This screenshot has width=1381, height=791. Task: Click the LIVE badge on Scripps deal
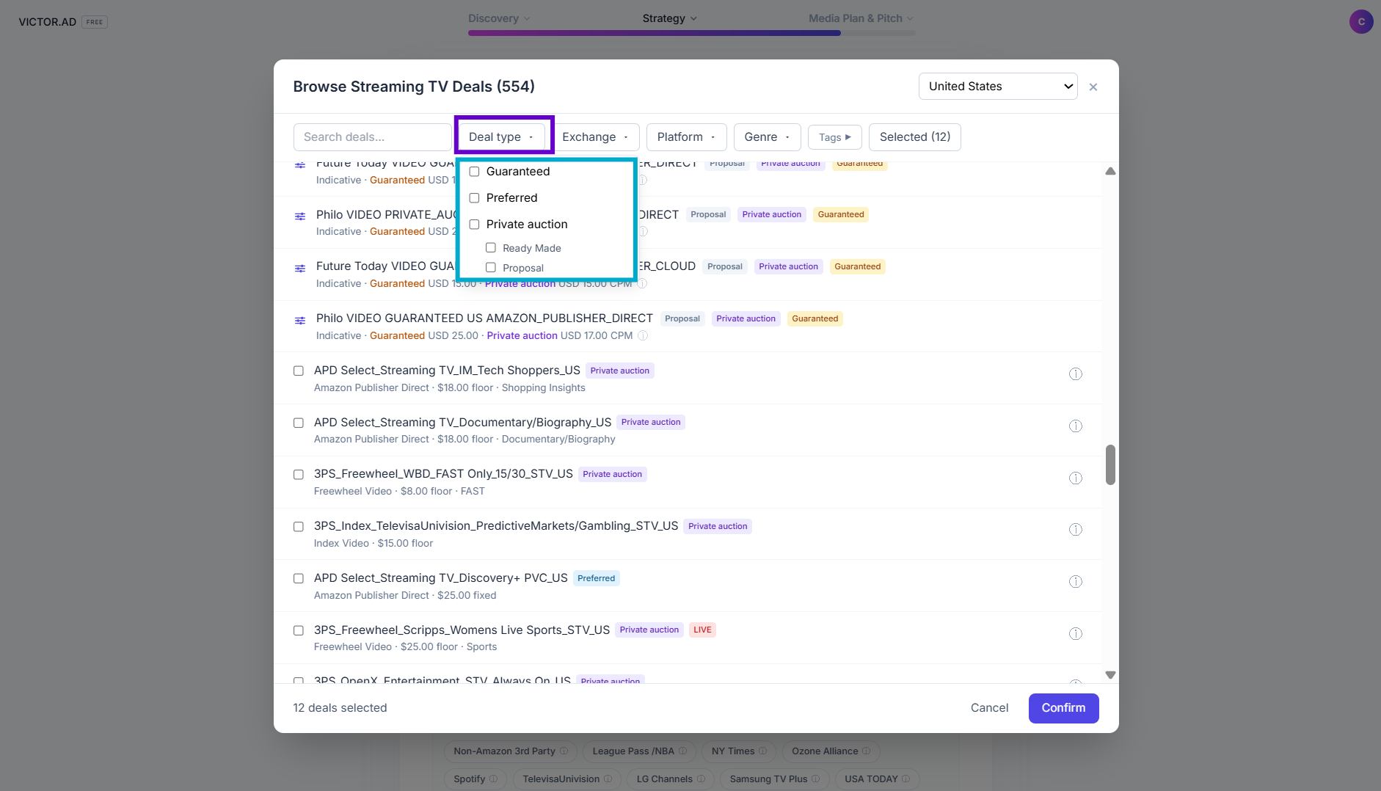click(x=702, y=630)
